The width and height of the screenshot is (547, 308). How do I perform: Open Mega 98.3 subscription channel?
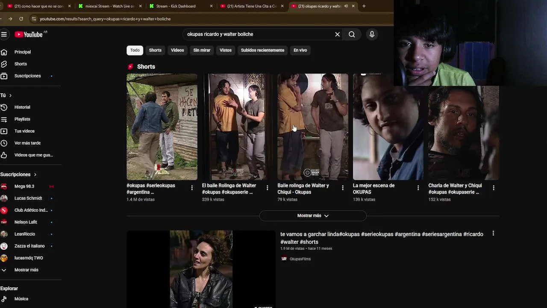[x=24, y=186]
